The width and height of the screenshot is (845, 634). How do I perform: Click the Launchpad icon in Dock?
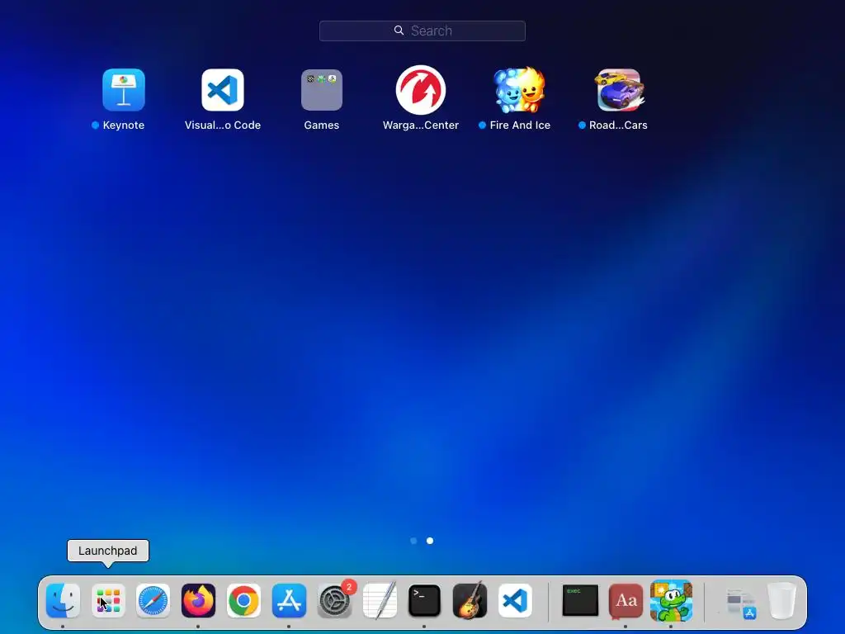108,601
